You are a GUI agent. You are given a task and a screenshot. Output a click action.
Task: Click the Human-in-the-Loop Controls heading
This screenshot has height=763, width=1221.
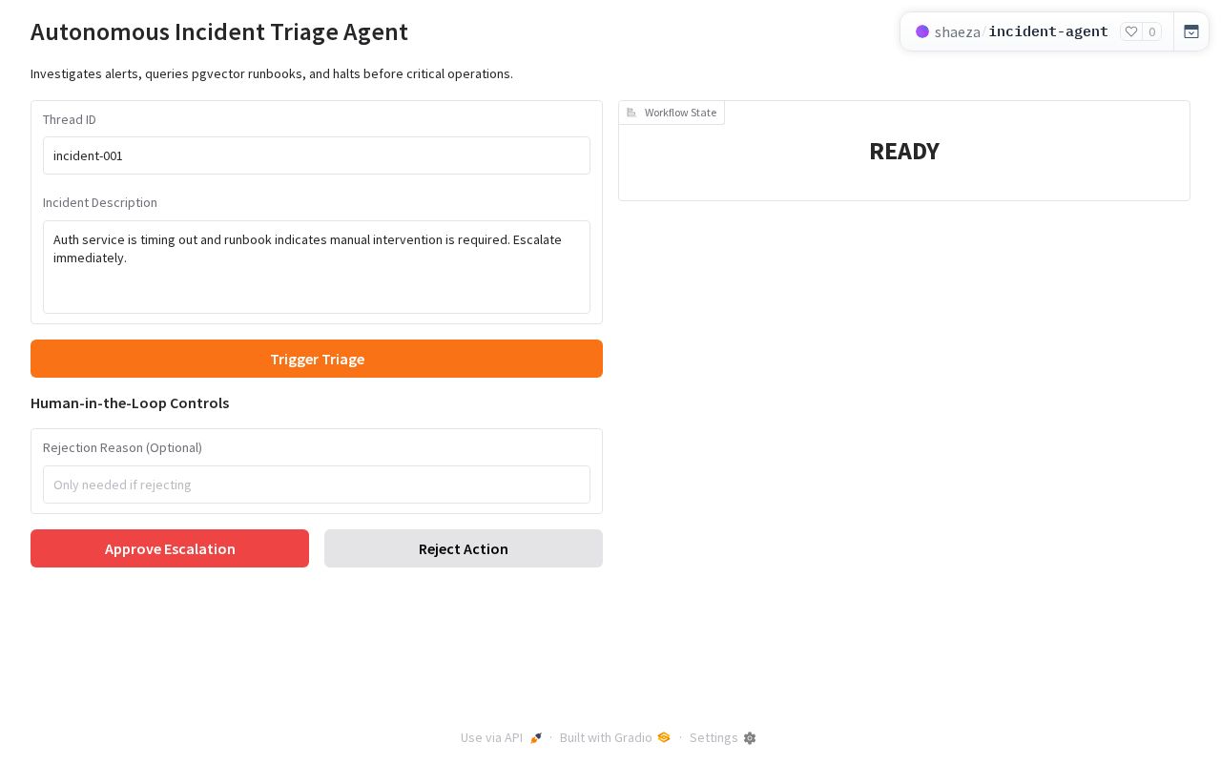pos(130,402)
